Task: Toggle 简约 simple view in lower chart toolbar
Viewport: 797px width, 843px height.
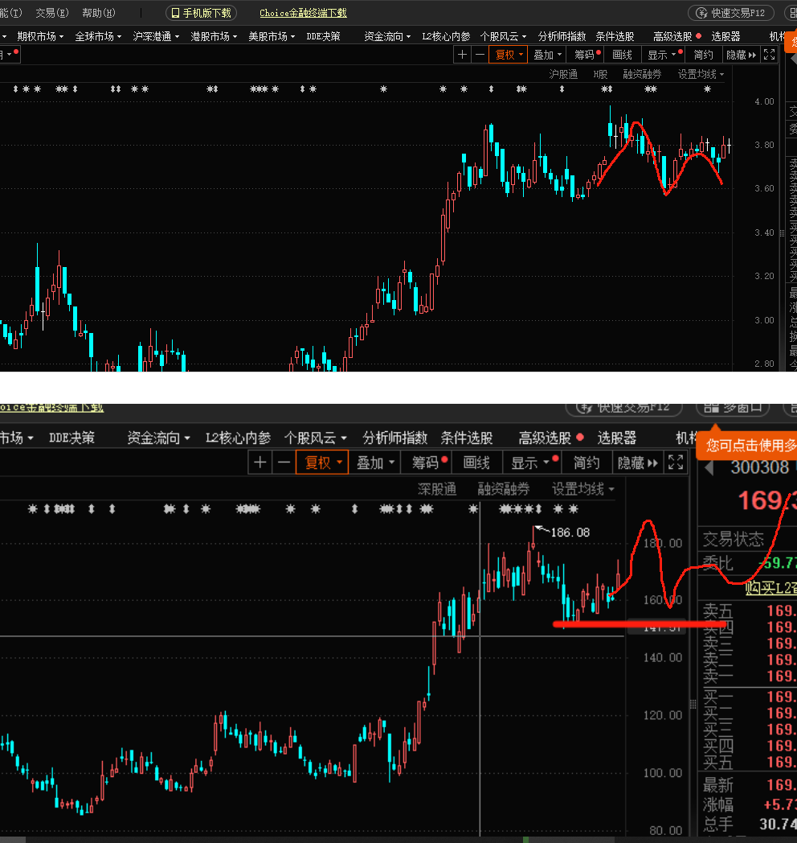Action: coord(586,463)
